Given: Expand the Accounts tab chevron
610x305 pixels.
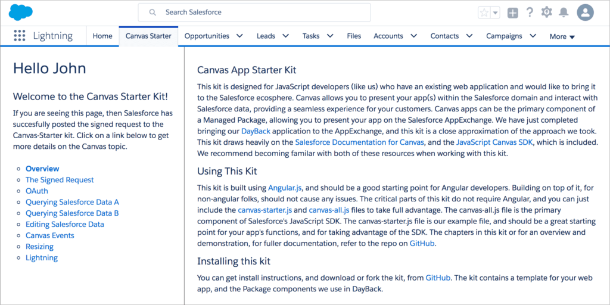Looking at the screenshot, I should pos(413,36).
